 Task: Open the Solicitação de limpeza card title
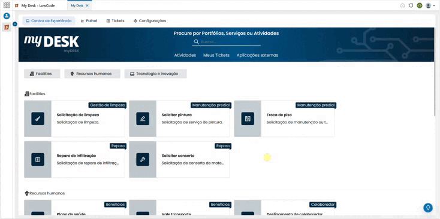pos(78,115)
